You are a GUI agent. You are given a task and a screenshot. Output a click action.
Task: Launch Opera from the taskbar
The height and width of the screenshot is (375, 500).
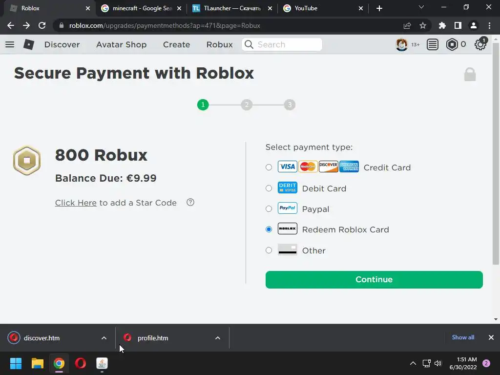[81, 363]
